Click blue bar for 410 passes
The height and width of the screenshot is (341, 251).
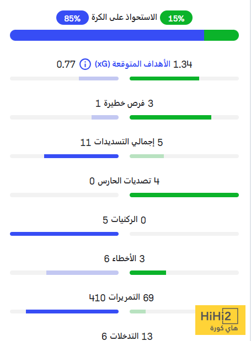[x=72, y=312]
